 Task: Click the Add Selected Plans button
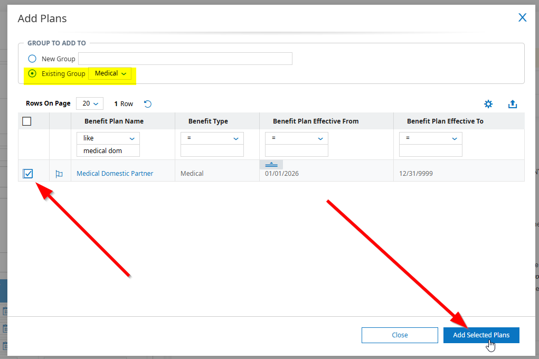tap(481, 335)
